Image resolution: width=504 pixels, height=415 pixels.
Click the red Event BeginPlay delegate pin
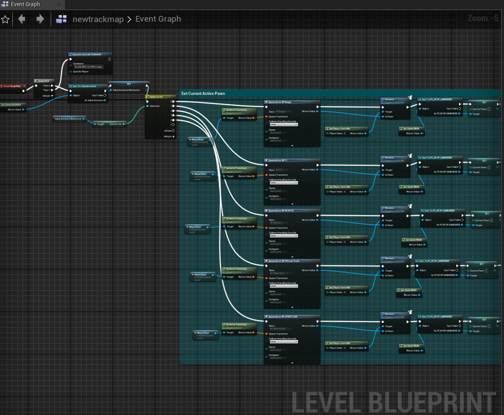(24, 86)
